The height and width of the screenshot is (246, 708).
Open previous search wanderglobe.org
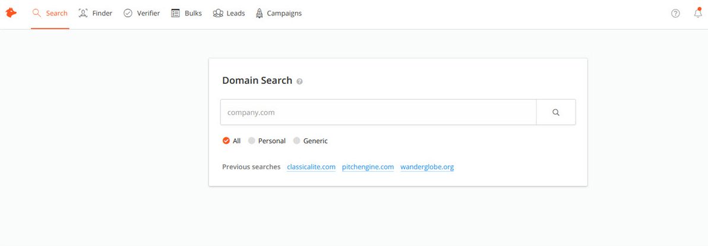click(427, 167)
